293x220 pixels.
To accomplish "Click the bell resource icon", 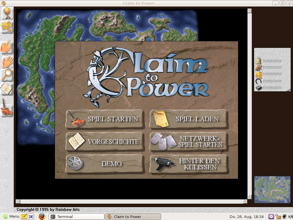I will tap(258, 61).
